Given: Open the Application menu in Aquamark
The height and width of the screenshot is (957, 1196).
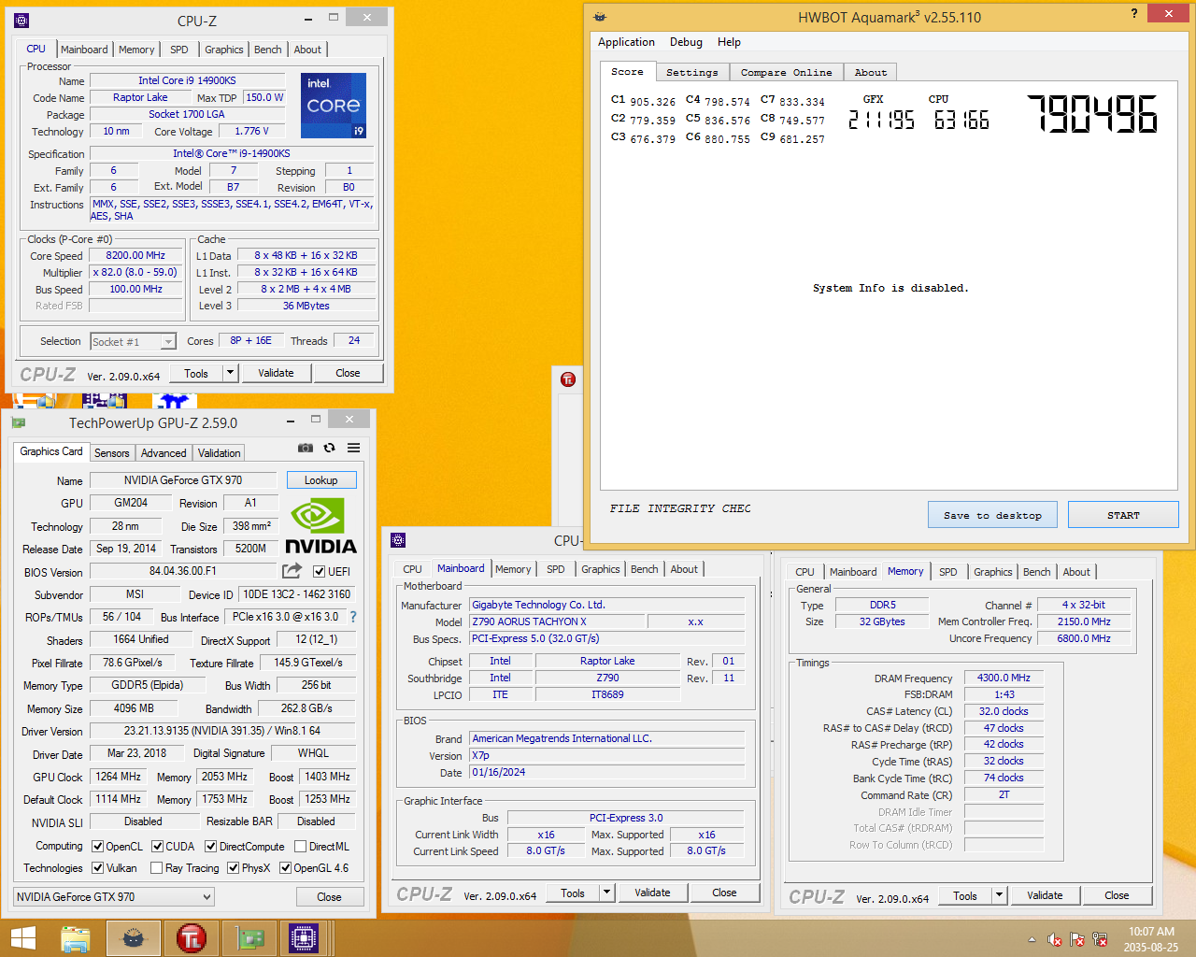Looking at the screenshot, I should (x=626, y=42).
